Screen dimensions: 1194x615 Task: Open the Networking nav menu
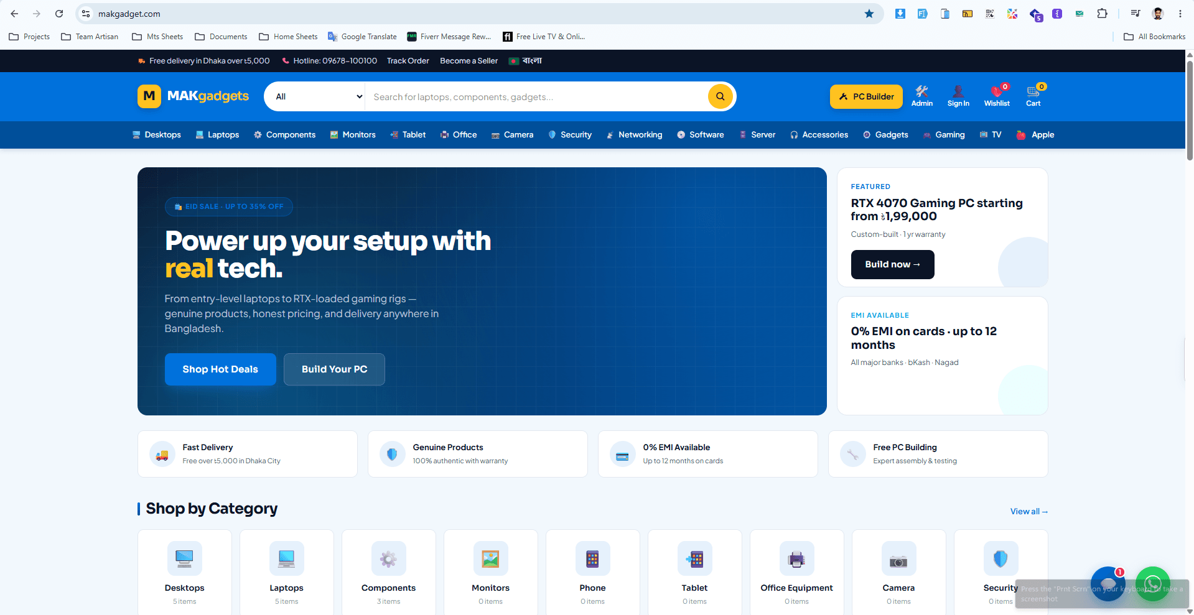click(634, 135)
